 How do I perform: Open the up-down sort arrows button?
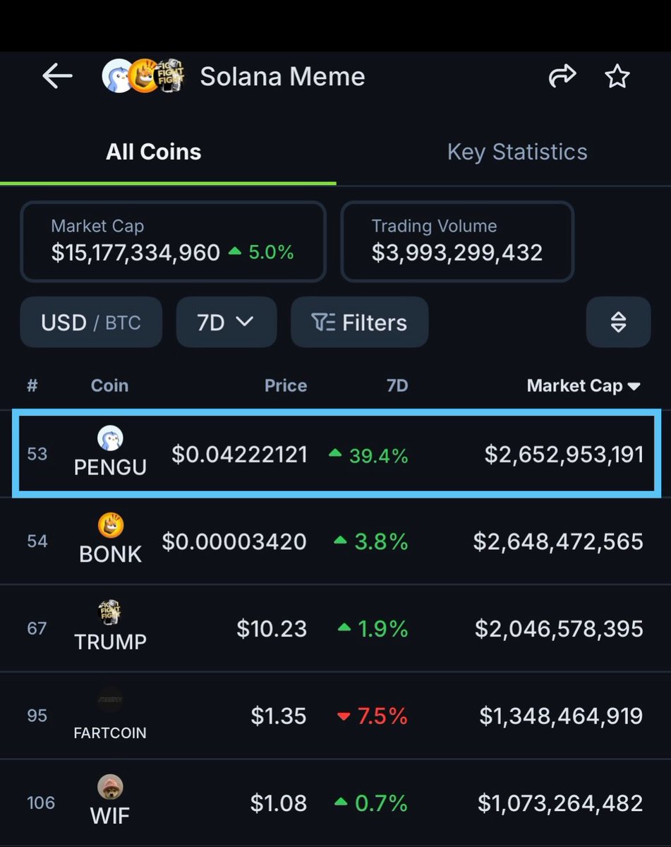coord(618,323)
